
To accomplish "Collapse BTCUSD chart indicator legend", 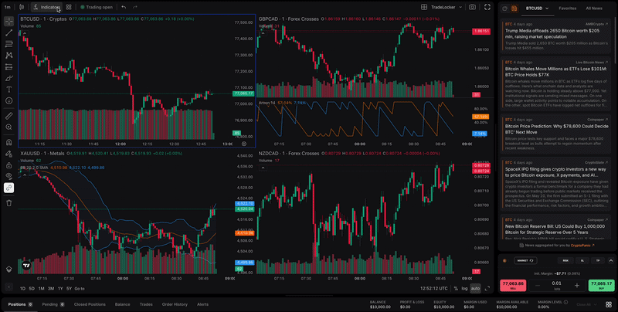I will [x=25, y=33].
